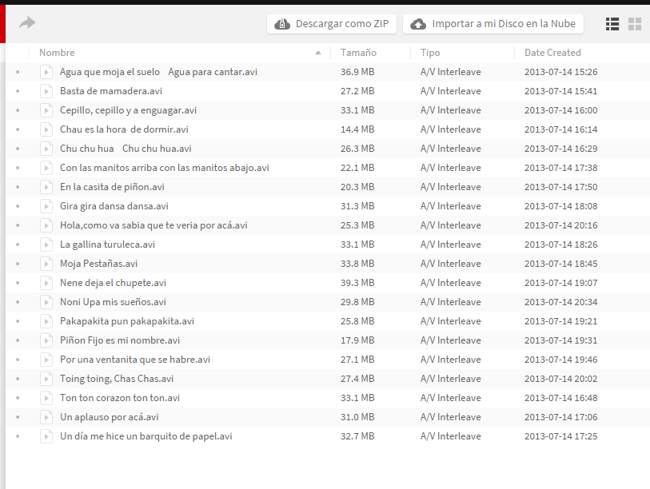Select the bullet for La gallina turuleca
This screenshot has width=650, height=489.
pyautogui.click(x=18, y=245)
